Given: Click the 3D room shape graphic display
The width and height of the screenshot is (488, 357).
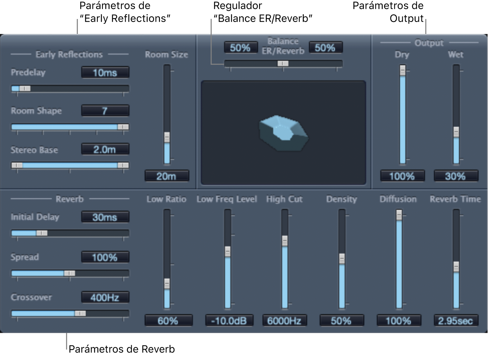Looking at the screenshot, I should (283, 133).
